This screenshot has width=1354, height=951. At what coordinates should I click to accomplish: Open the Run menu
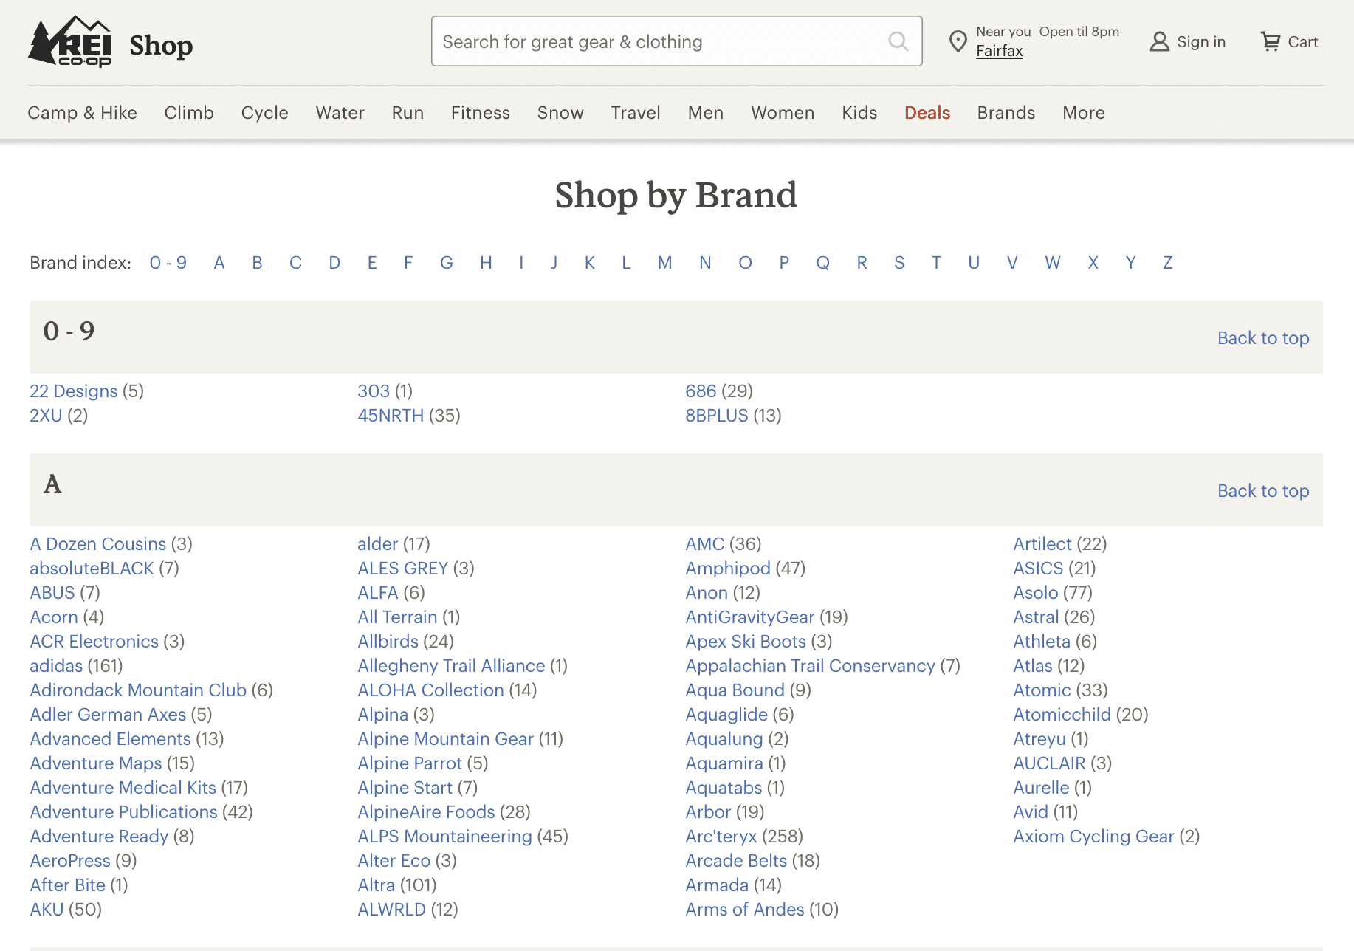408,112
